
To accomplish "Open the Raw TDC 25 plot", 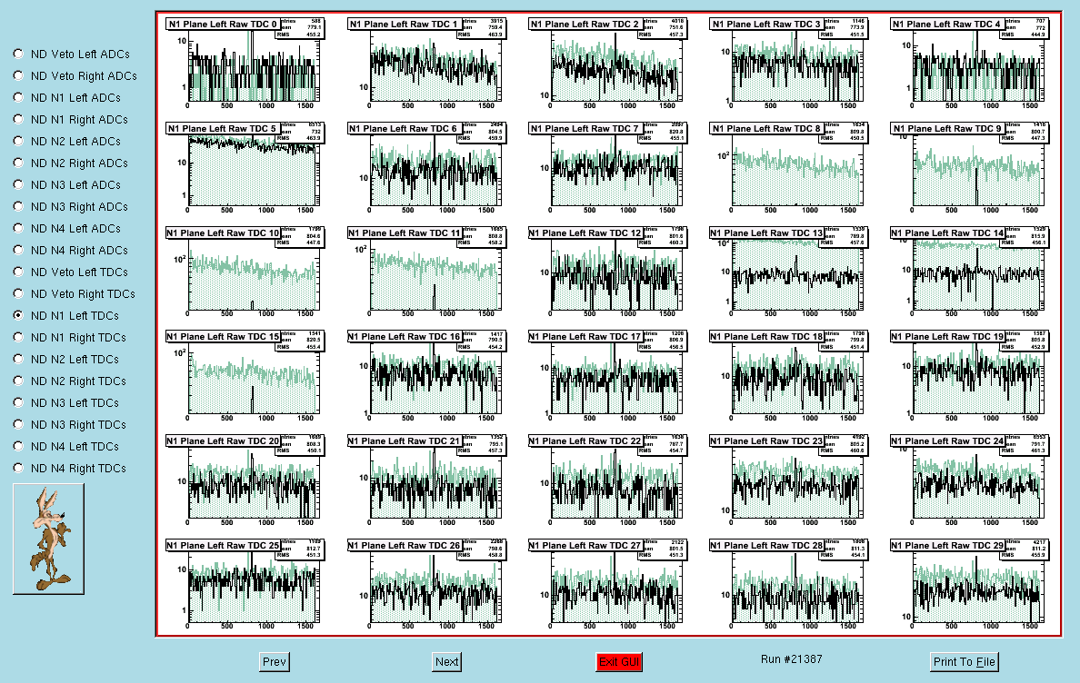I will (x=245, y=585).
